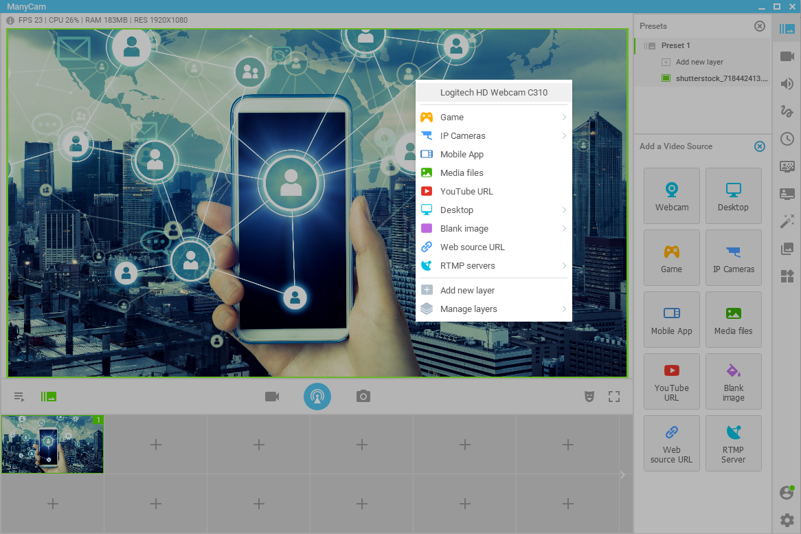The width and height of the screenshot is (801, 534).
Task: Click the RTMP Server source tile
Action: click(734, 443)
